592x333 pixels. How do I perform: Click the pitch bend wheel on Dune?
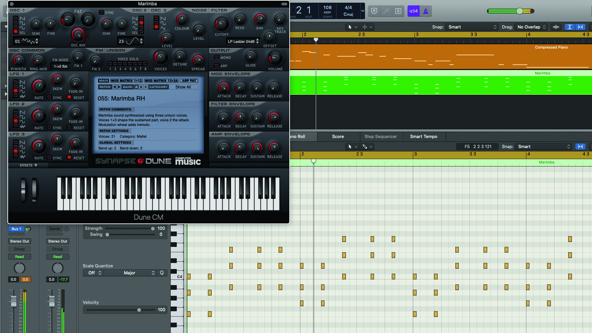(23, 190)
